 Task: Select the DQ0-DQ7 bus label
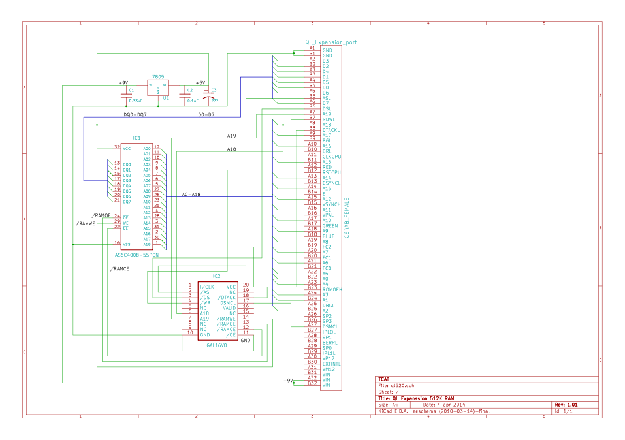[x=135, y=114]
